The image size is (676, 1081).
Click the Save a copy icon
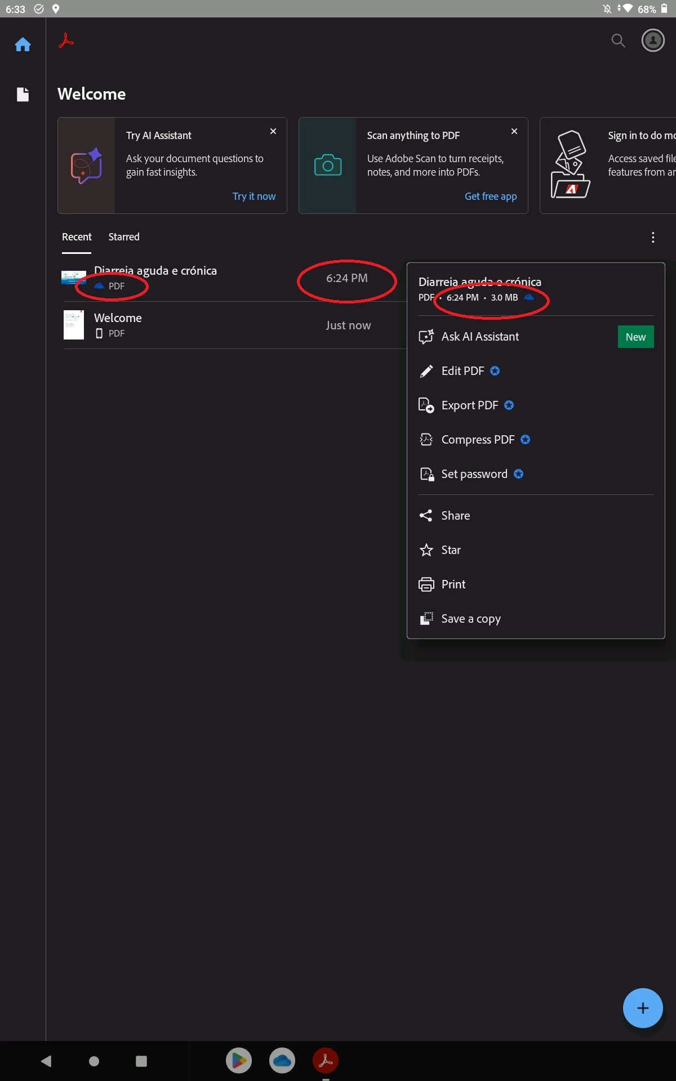(x=426, y=619)
